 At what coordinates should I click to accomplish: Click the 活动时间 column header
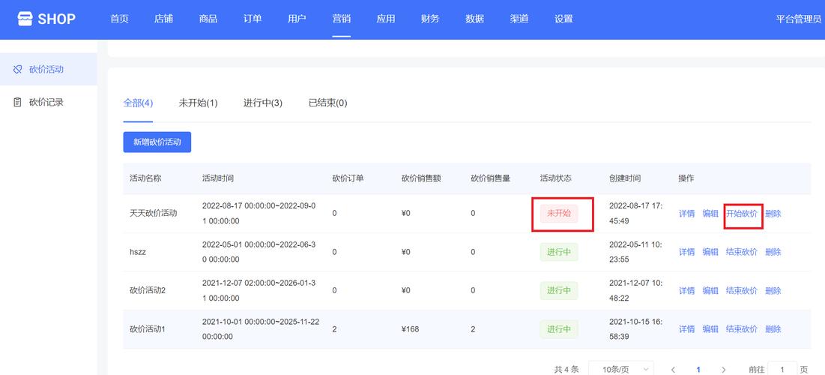[218, 178]
